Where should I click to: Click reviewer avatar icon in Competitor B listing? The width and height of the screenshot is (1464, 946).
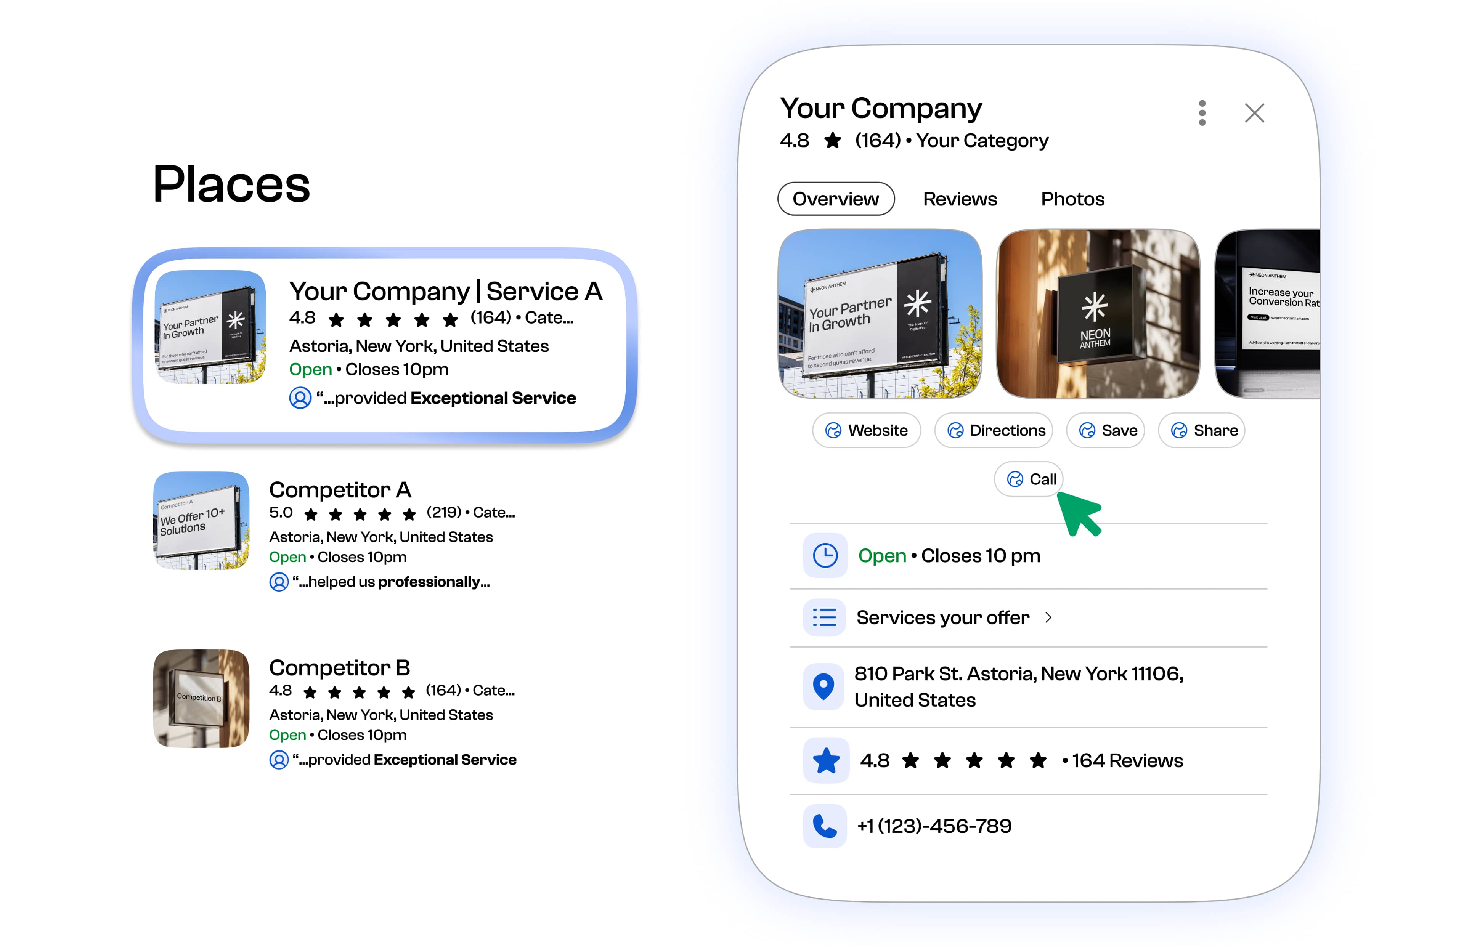(279, 760)
